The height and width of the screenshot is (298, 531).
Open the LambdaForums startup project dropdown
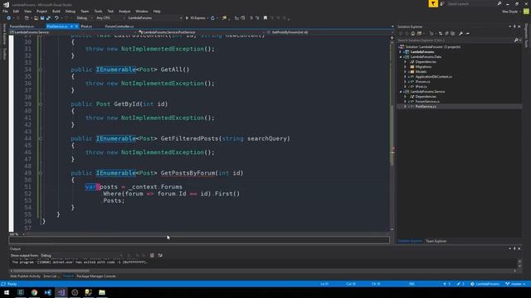[x=154, y=18]
